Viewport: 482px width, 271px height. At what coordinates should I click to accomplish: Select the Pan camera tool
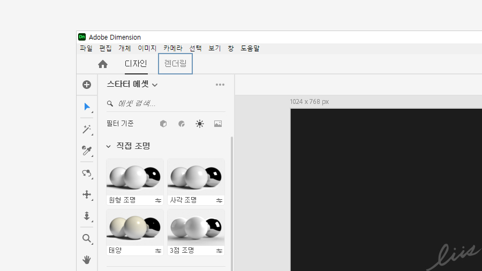87,194
